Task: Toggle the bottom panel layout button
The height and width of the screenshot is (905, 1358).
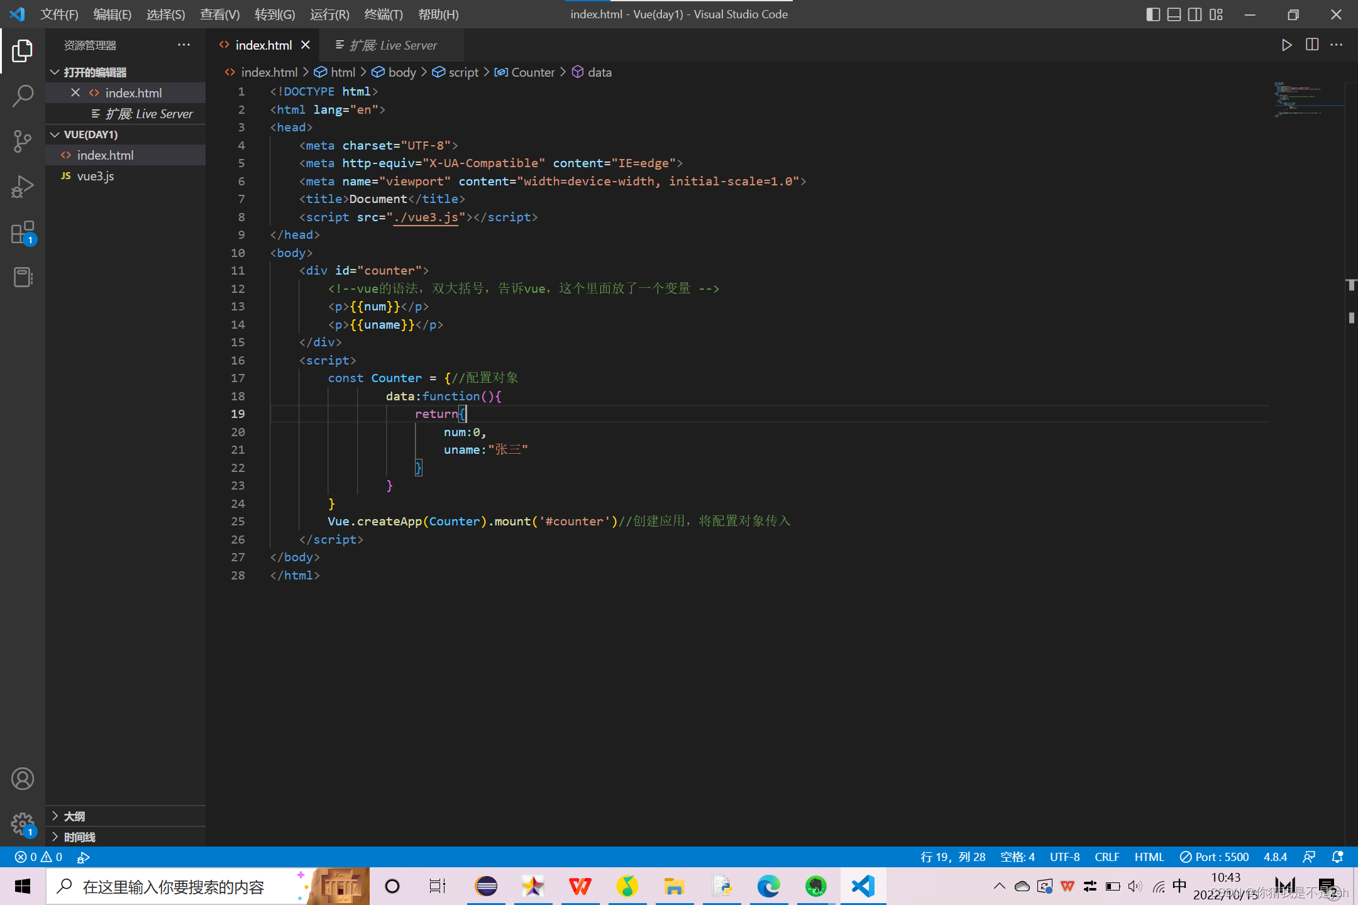Action: (x=1174, y=14)
